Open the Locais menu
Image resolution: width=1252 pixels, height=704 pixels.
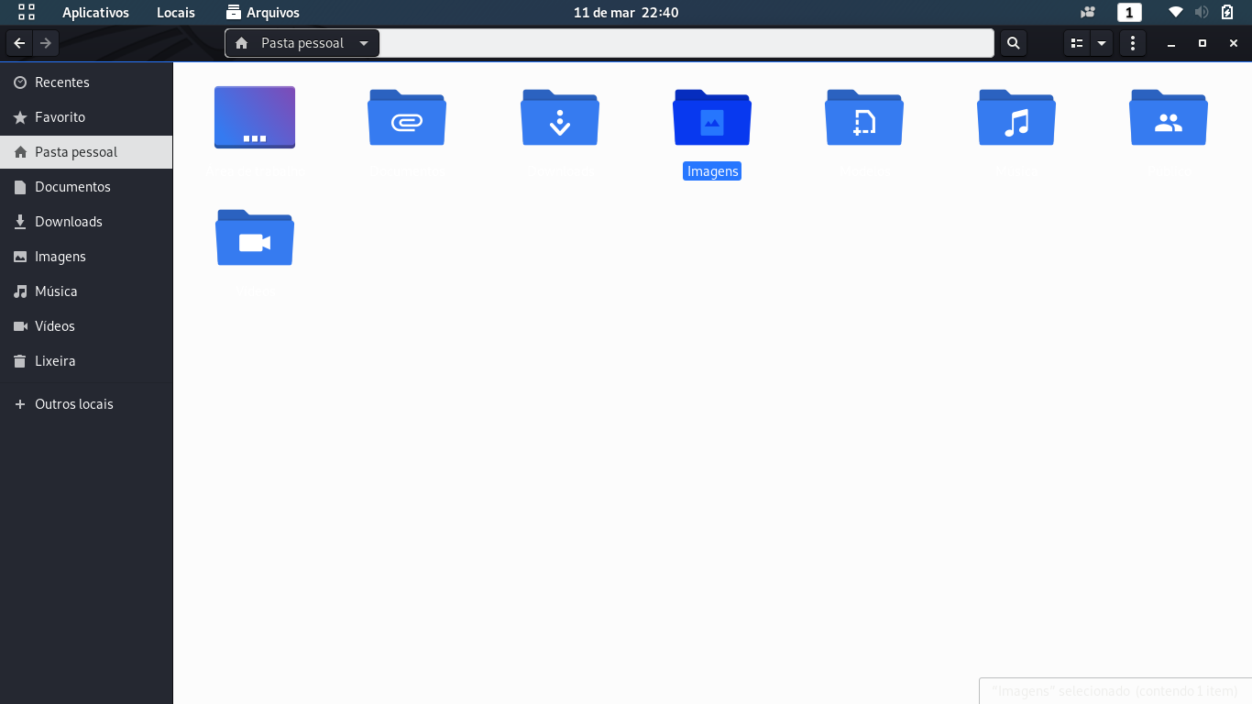(x=176, y=13)
